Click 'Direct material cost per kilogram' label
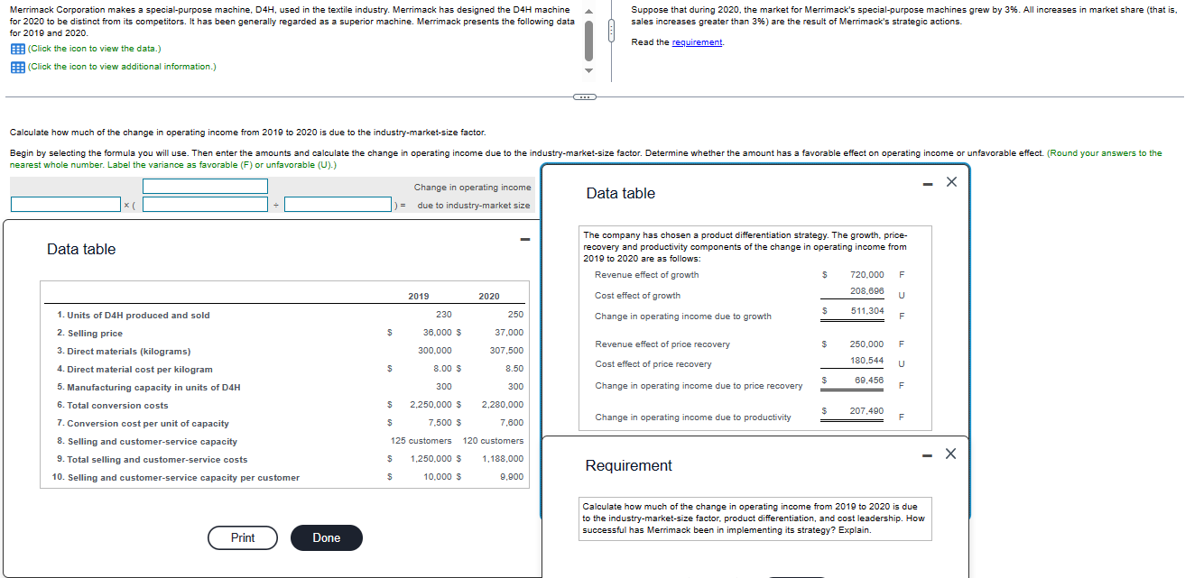The width and height of the screenshot is (1185, 578). pos(134,369)
